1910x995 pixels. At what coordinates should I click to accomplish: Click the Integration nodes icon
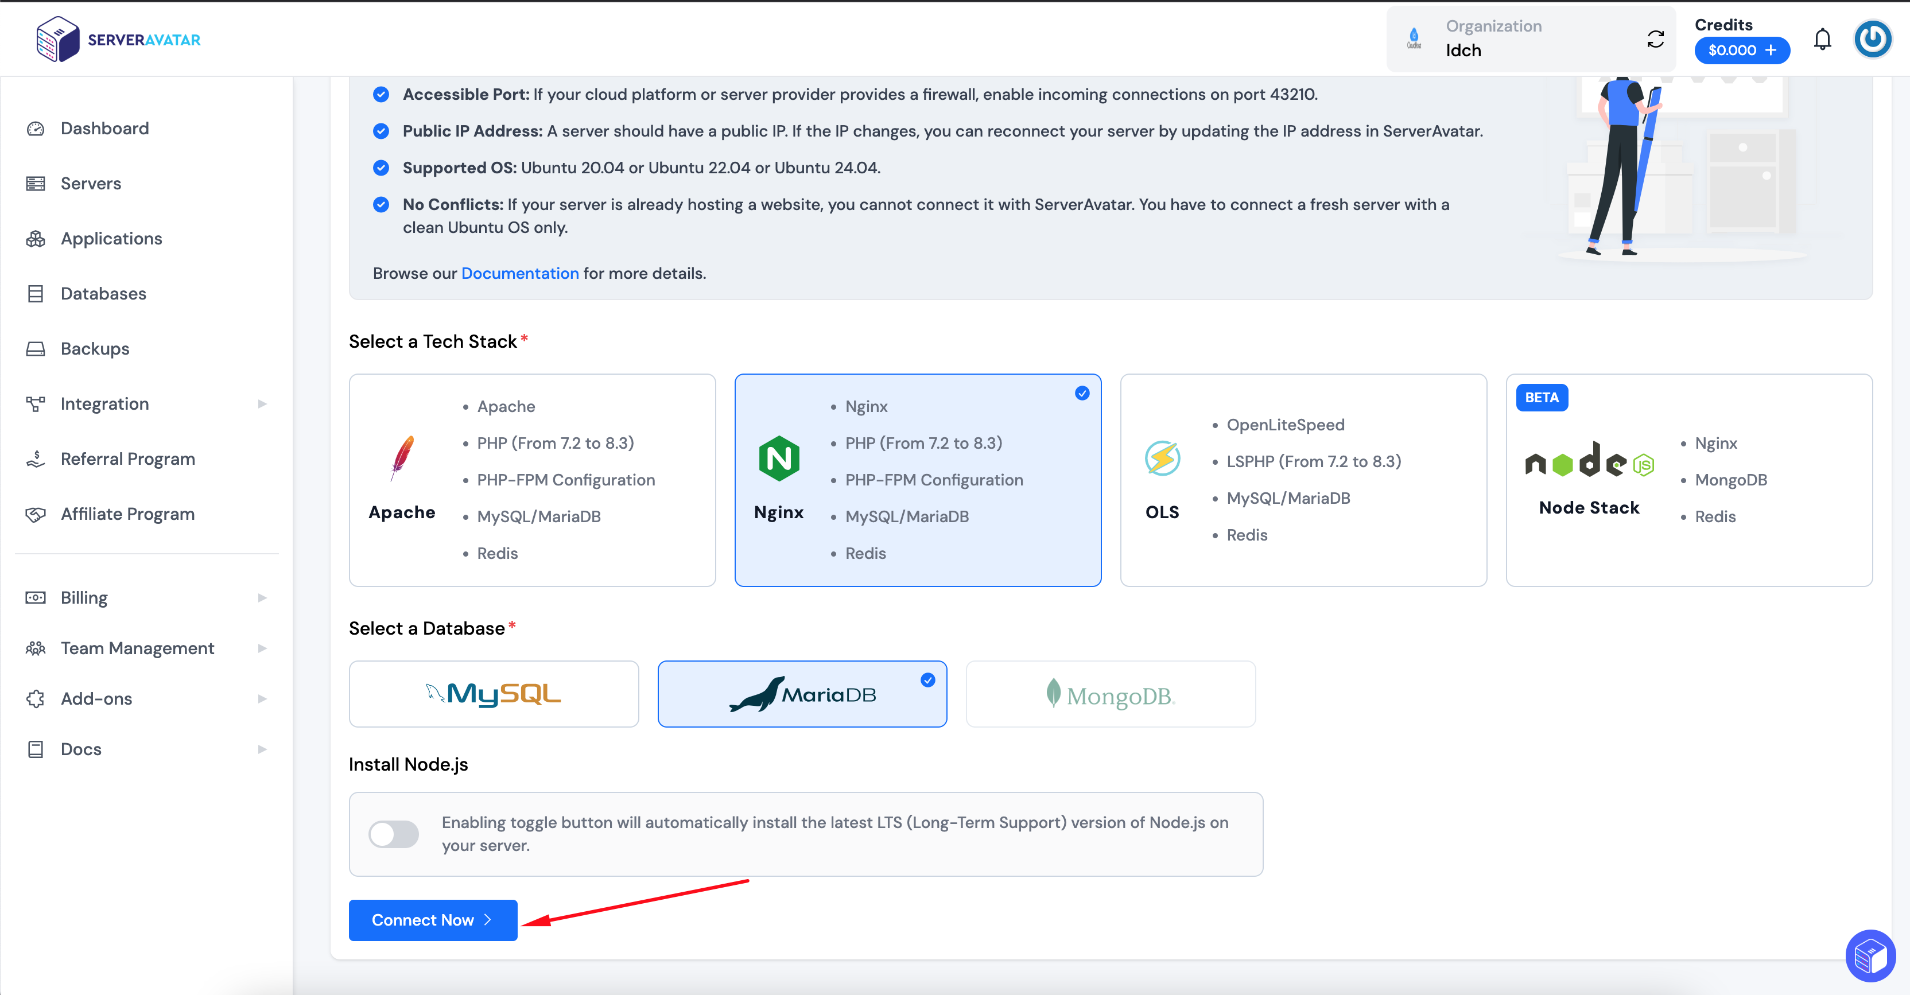36,404
